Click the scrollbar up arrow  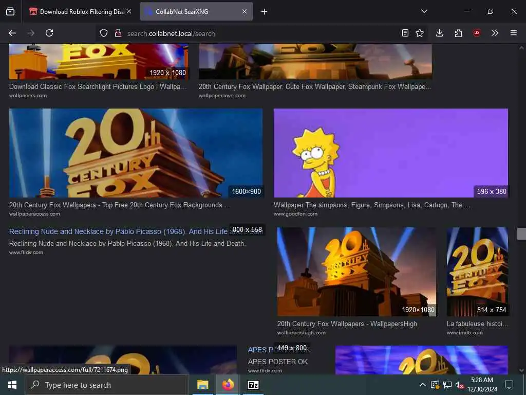[x=521, y=48]
